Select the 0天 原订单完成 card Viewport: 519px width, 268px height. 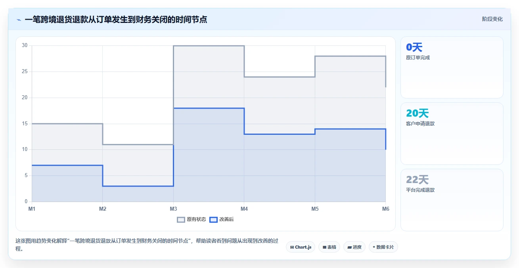(x=452, y=67)
